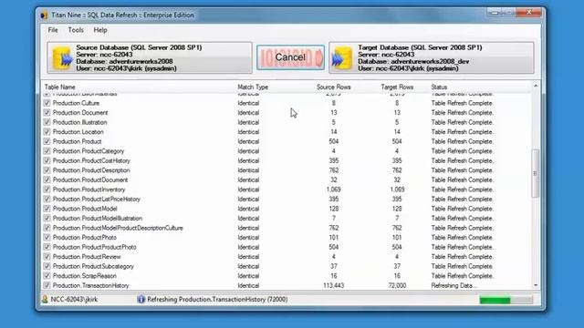Image resolution: width=584 pixels, height=328 pixels.
Task: Sort by the Table Name column header
Action: pyautogui.click(x=60, y=87)
